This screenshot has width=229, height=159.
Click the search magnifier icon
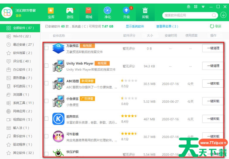click(x=214, y=15)
